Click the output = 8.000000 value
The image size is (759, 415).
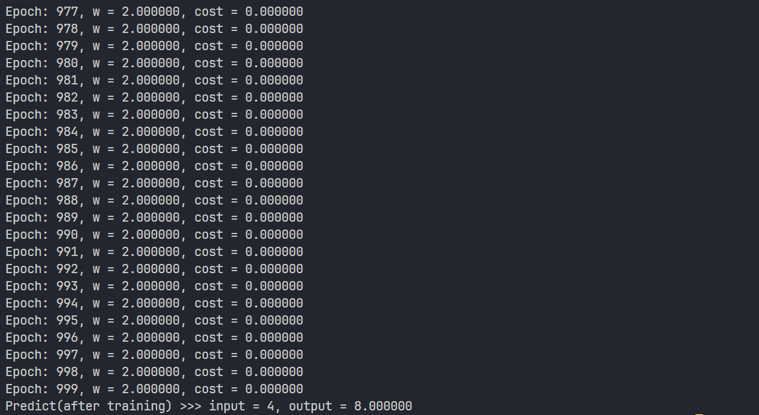[x=351, y=406]
